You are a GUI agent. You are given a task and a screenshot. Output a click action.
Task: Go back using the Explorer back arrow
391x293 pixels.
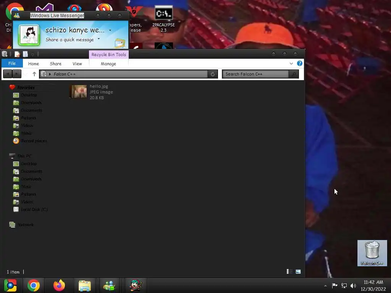click(x=8, y=74)
